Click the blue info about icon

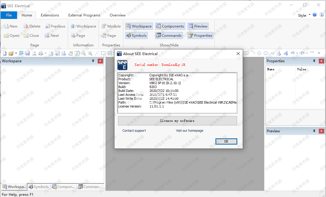tap(322, 15)
